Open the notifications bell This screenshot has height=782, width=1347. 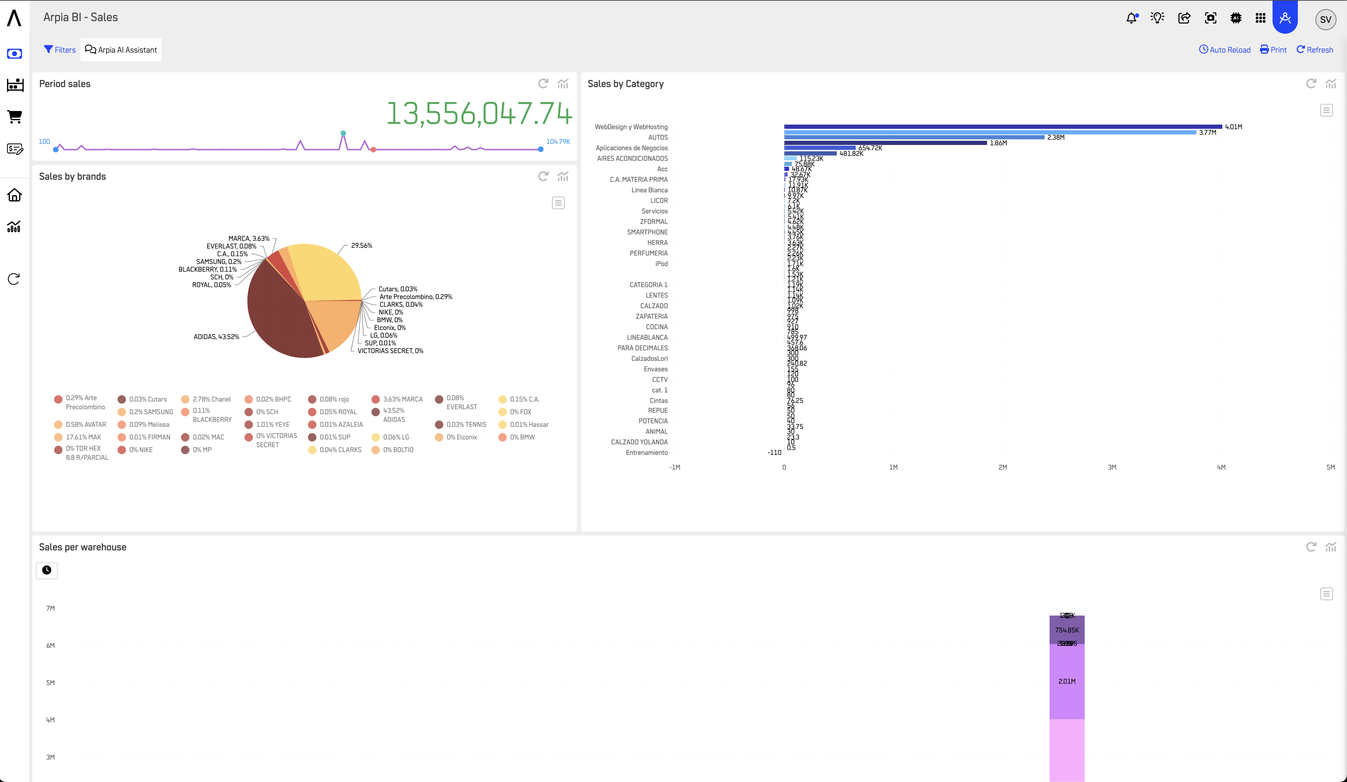pos(1132,18)
